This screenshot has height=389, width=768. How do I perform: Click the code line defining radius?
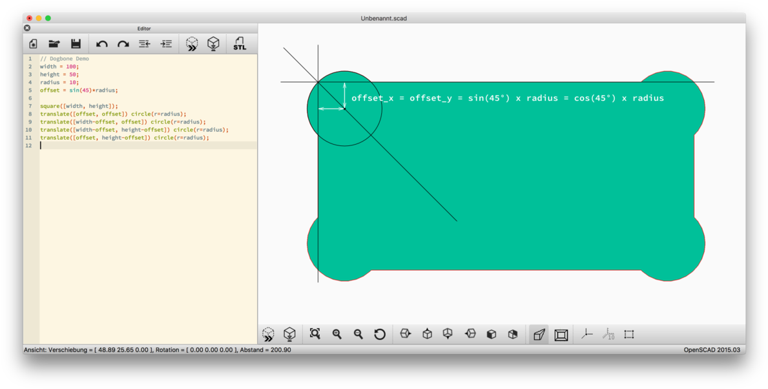click(59, 82)
